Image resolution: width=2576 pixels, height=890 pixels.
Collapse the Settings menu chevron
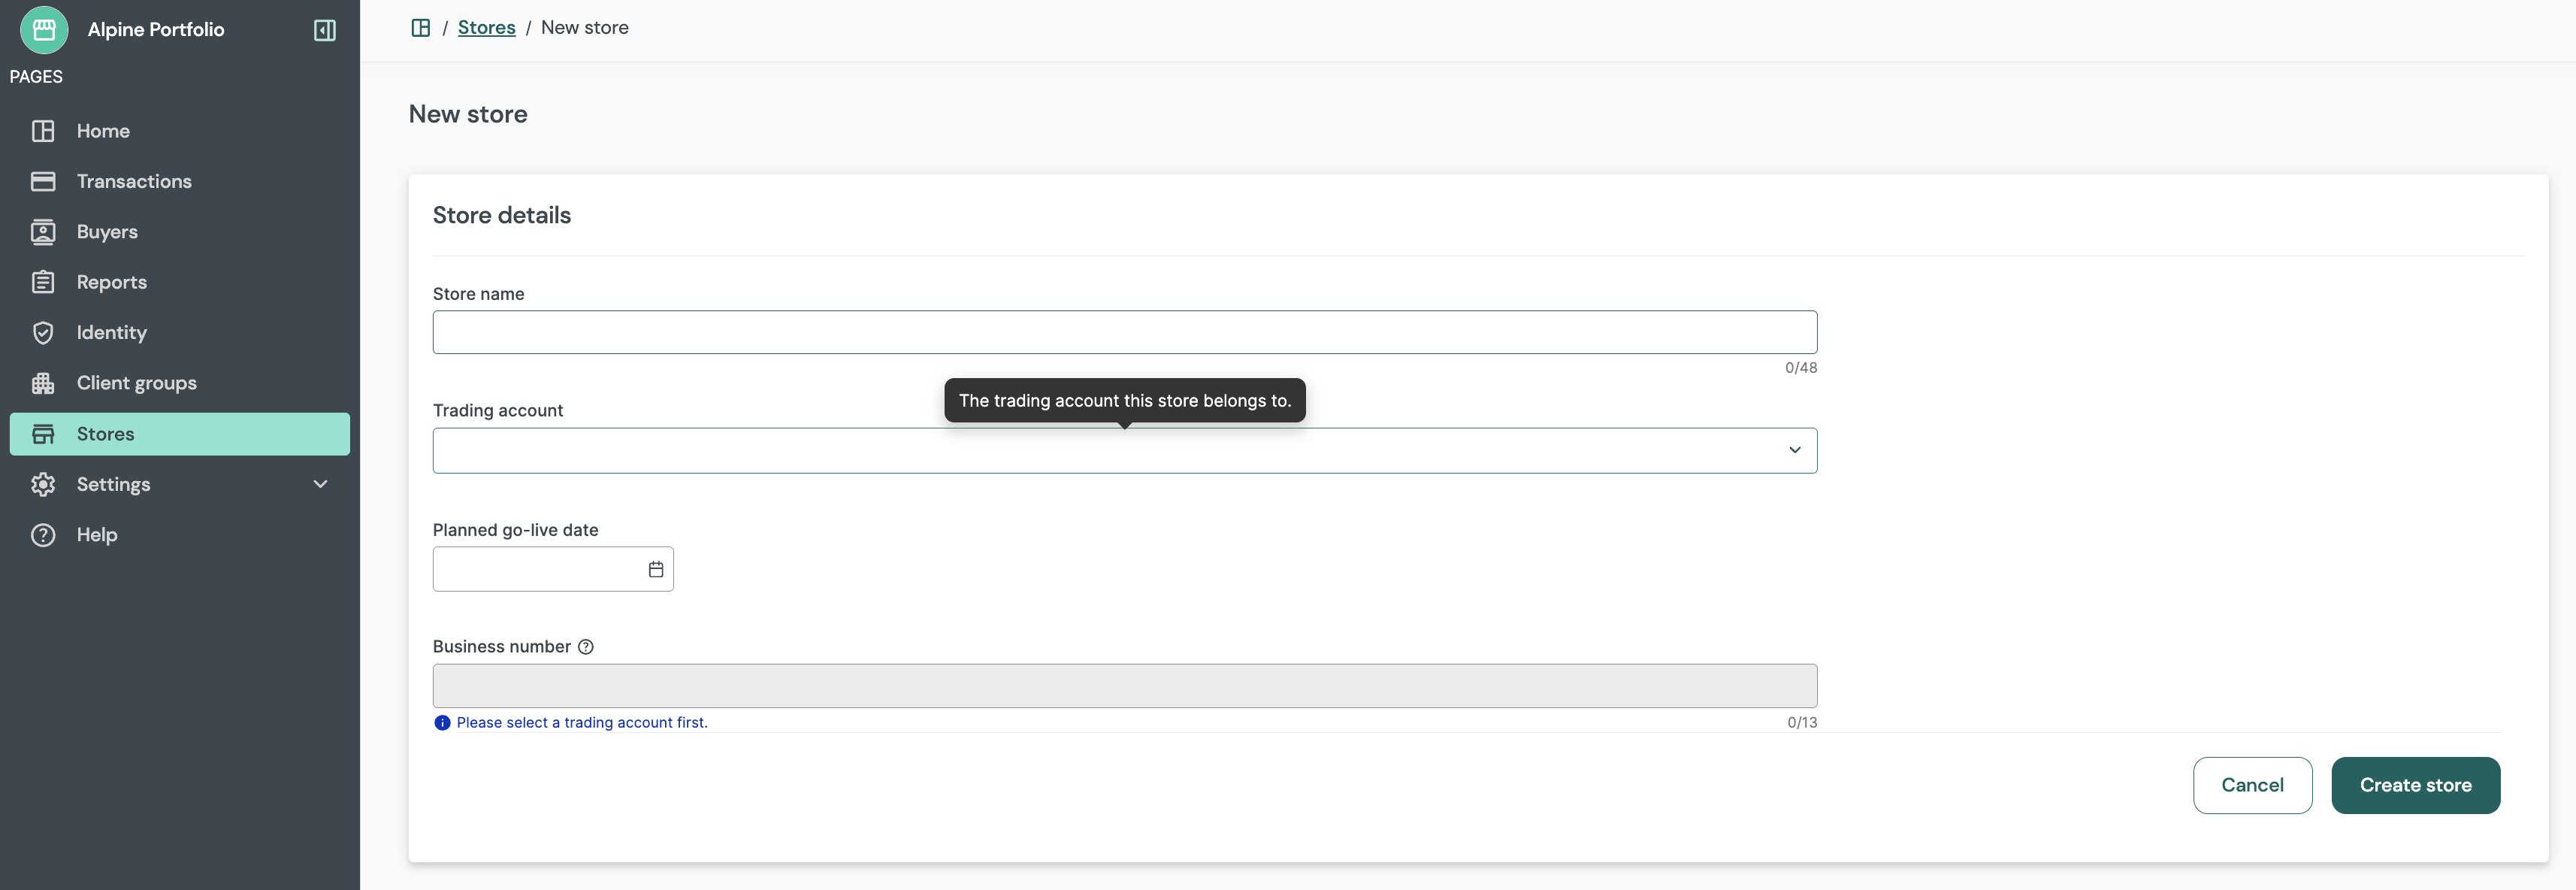point(319,484)
